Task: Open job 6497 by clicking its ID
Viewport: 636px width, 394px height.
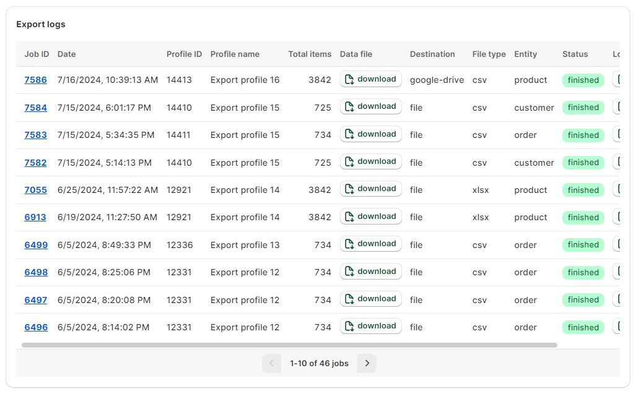Action: click(35, 300)
